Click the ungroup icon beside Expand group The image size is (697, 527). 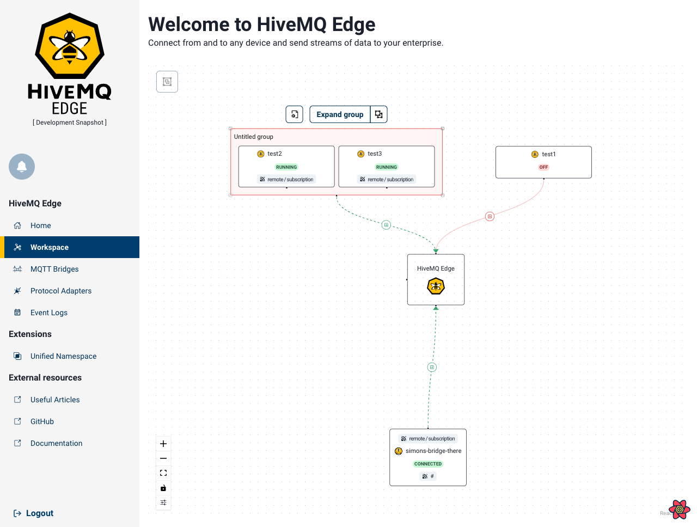click(x=379, y=114)
